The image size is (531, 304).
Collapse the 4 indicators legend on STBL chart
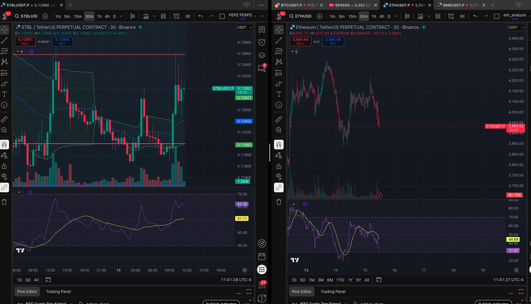pyautogui.click(x=19, y=51)
